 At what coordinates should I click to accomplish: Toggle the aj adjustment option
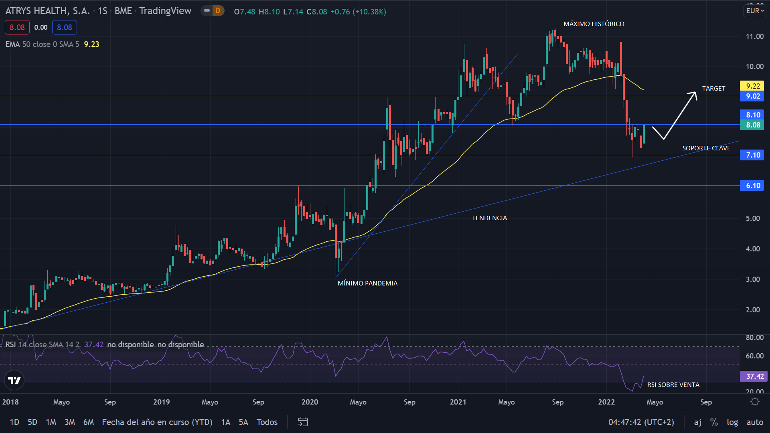[x=698, y=422]
